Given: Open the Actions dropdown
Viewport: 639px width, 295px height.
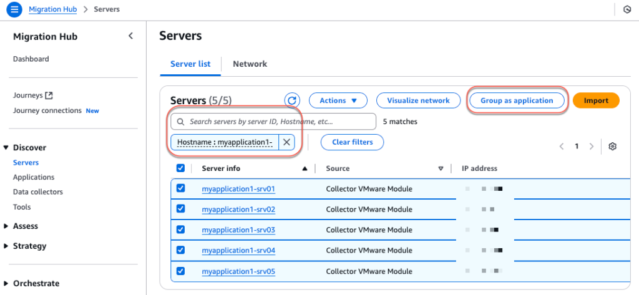Looking at the screenshot, I should point(338,100).
